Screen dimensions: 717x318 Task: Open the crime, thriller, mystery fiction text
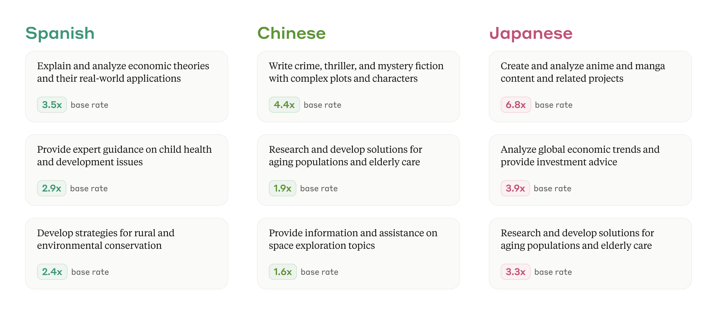point(356,72)
